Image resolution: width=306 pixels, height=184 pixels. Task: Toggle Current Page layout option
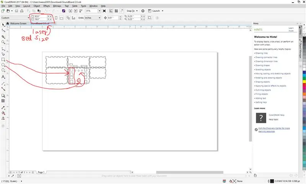tap(73, 18)
